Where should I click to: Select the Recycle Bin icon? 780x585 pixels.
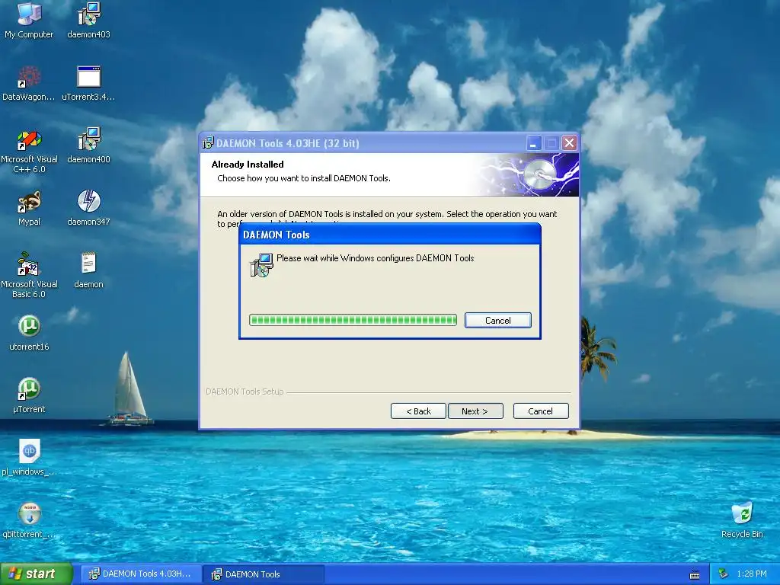742,520
